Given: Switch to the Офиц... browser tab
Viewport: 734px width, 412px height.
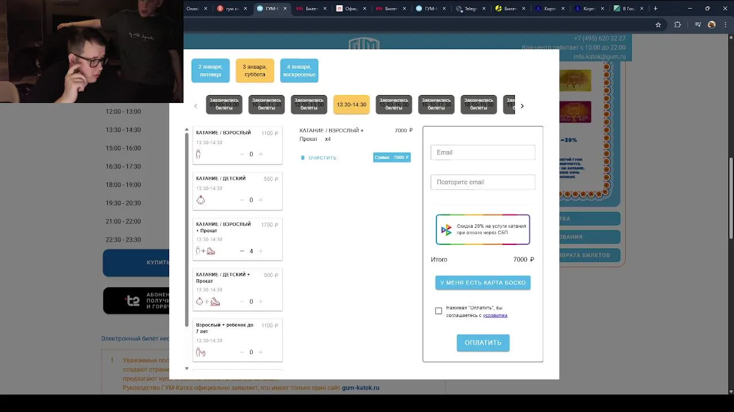Looking at the screenshot, I should pyautogui.click(x=351, y=9).
